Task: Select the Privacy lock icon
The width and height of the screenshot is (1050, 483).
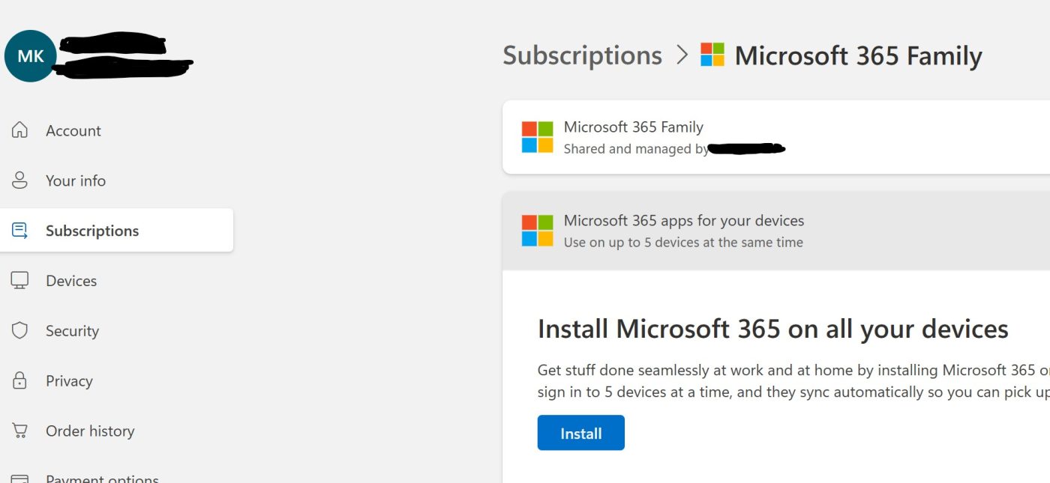Action: 21,380
